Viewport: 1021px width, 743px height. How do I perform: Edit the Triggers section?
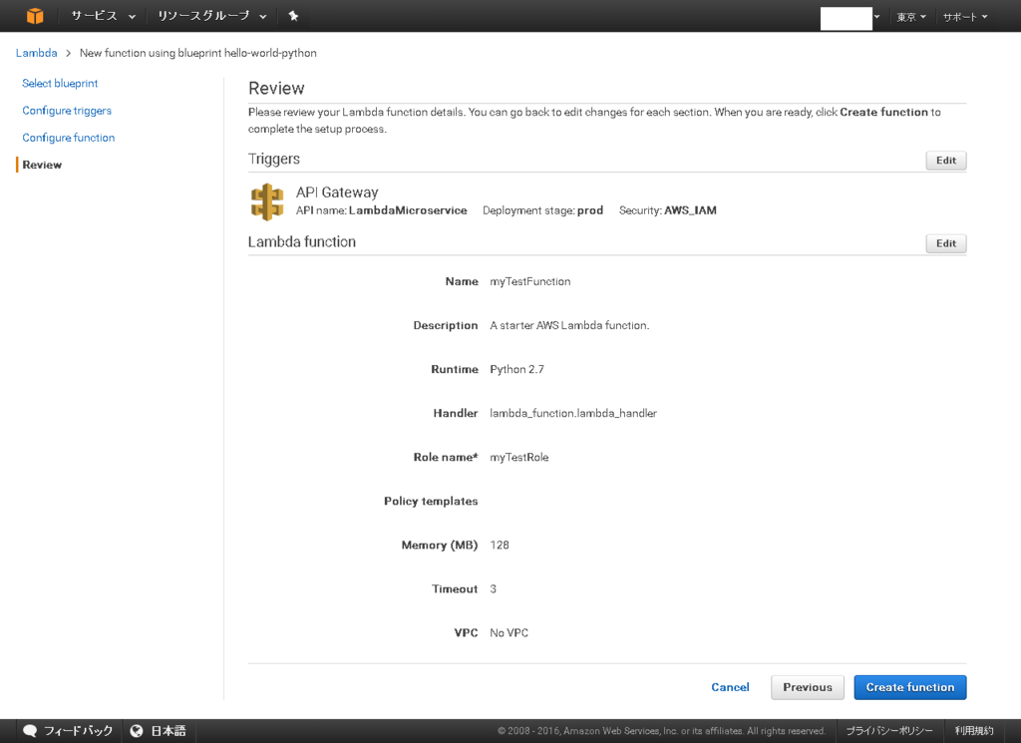click(946, 161)
